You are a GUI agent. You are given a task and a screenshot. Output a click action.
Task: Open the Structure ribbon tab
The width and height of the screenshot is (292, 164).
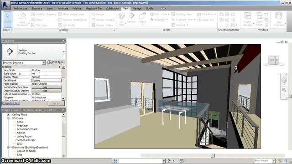pyautogui.click(x=37, y=9)
